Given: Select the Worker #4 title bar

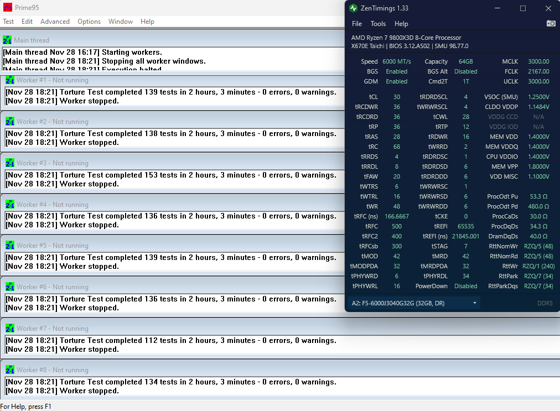Looking at the screenshot, I should point(166,205).
